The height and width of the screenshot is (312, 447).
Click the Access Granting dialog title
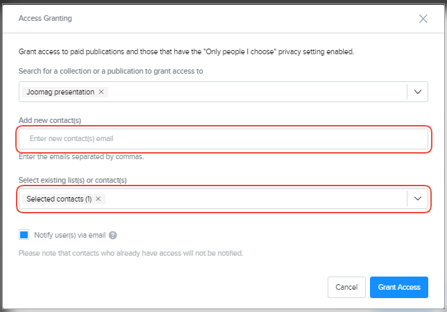(x=44, y=19)
